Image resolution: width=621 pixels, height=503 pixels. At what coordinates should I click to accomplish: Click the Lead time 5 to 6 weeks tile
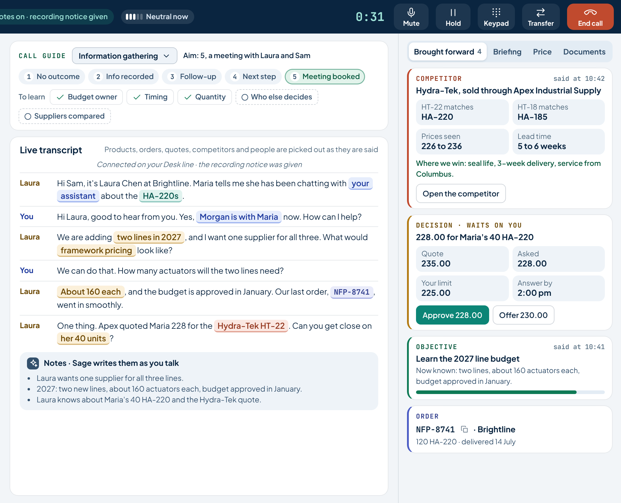558,142
